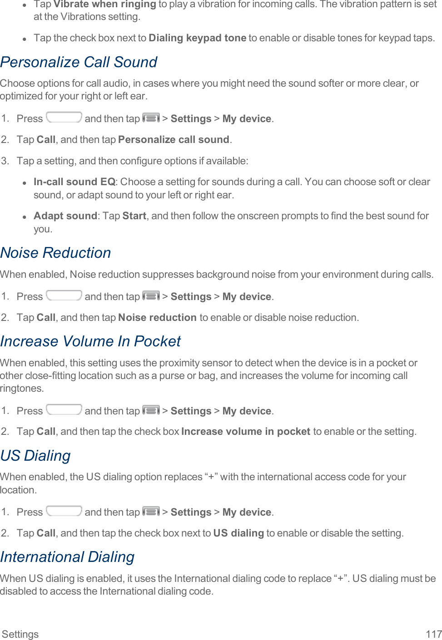The height and width of the screenshot is (640, 442).
Task: Click the Noise Reduction heading
Action: point(55,253)
